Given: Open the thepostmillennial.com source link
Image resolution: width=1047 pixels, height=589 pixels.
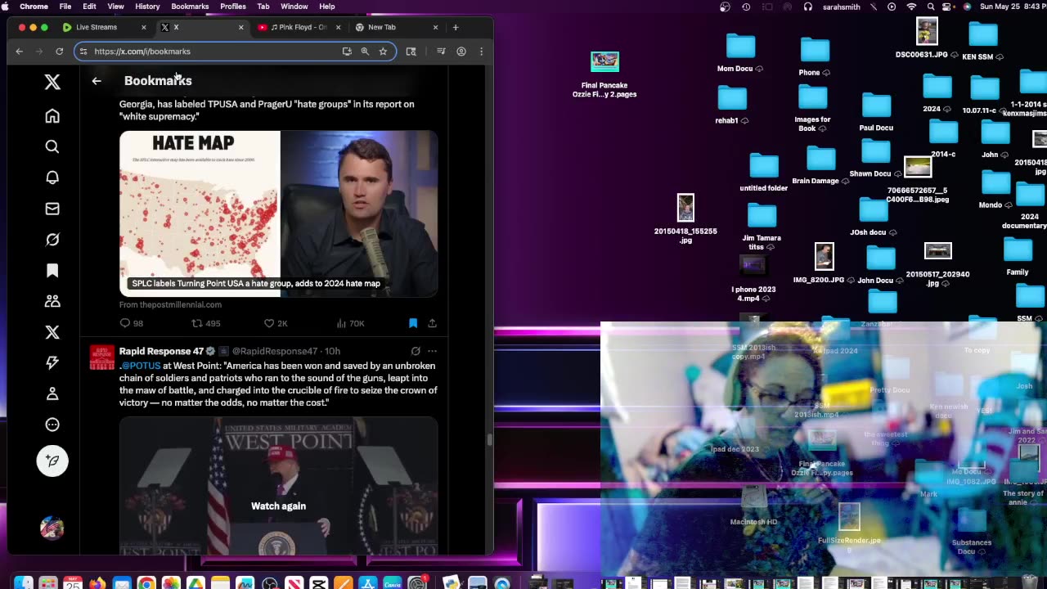Looking at the screenshot, I should (x=170, y=304).
